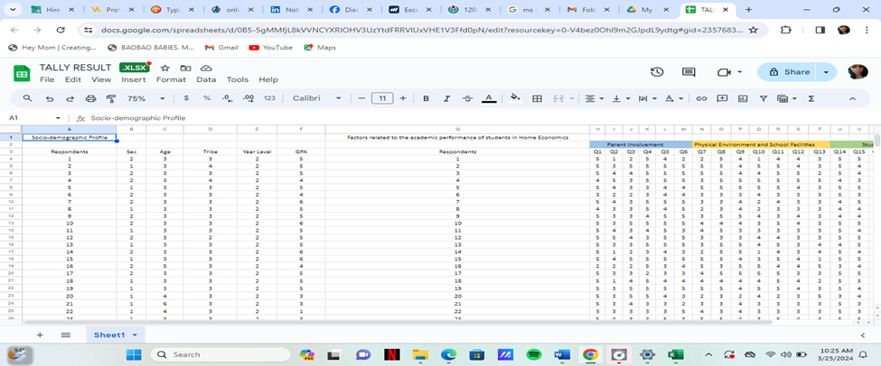Undo the last action in Sheets toolbar

coord(50,98)
